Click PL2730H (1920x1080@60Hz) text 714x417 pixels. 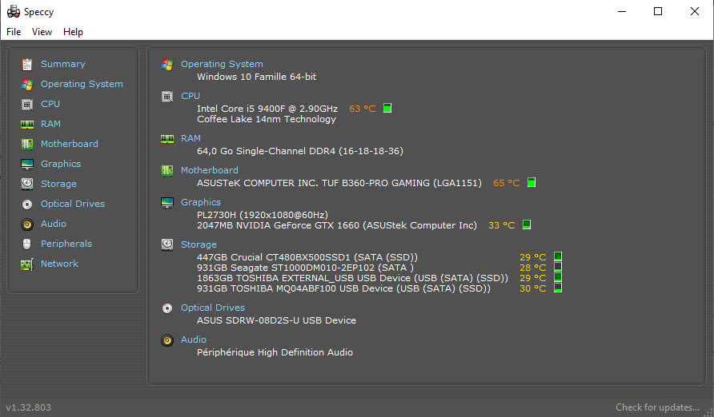(263, 215)
